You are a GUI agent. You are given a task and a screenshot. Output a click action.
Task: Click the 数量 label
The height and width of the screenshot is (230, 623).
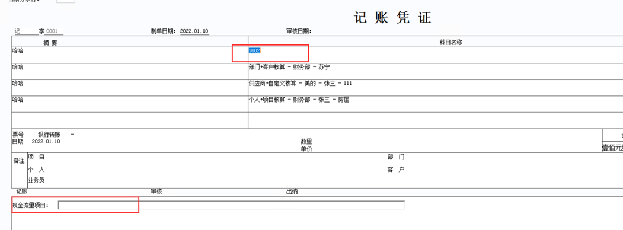tap(306, 142)
